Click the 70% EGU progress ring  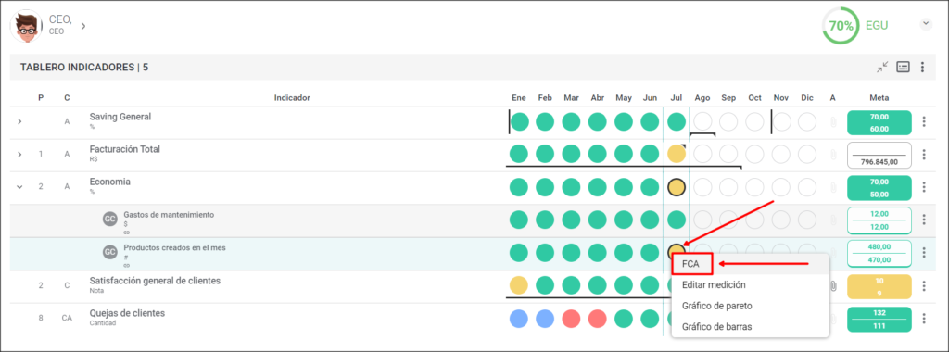point(840,26)
